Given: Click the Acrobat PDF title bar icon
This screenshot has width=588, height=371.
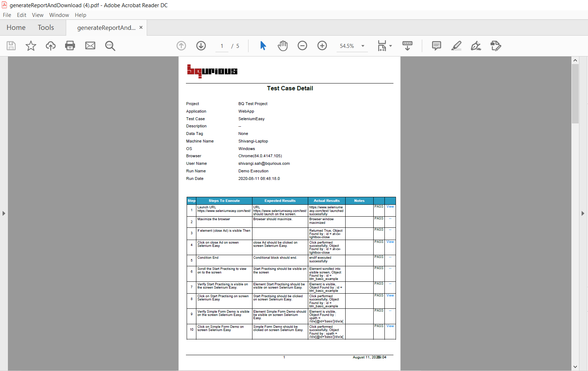Looking at the screenshot, I should (x=4, y=5).
